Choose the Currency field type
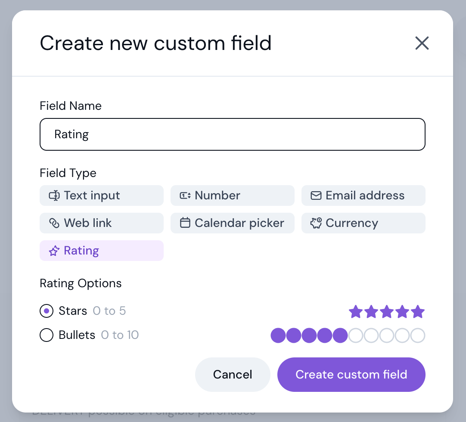This screenshot has height=422, width=466. 363,223
